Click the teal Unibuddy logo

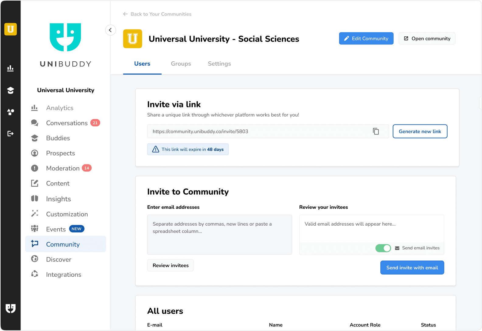point(65,37)
